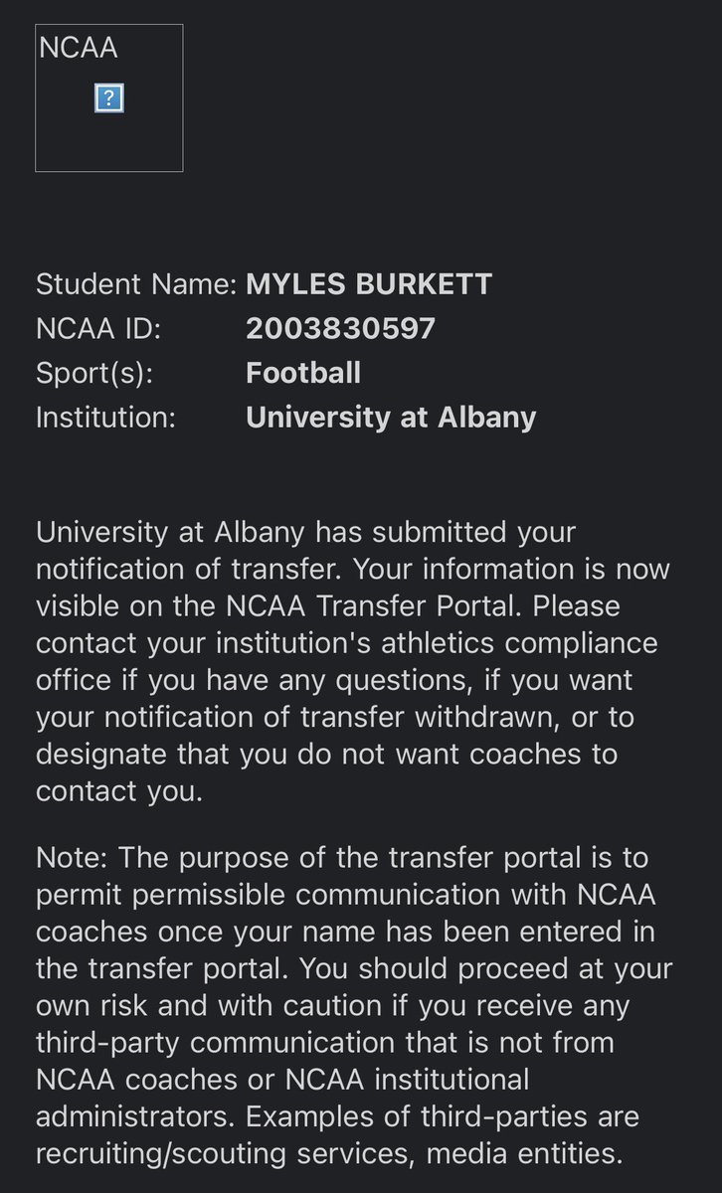The height and width of the screenshot is (1193, 722).
Task: Tap the broken image question mark icon
Action: pyautogui.click(x=108, y=97)
